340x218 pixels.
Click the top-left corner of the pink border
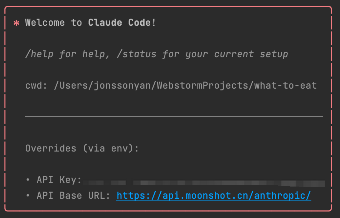[6, 8]
